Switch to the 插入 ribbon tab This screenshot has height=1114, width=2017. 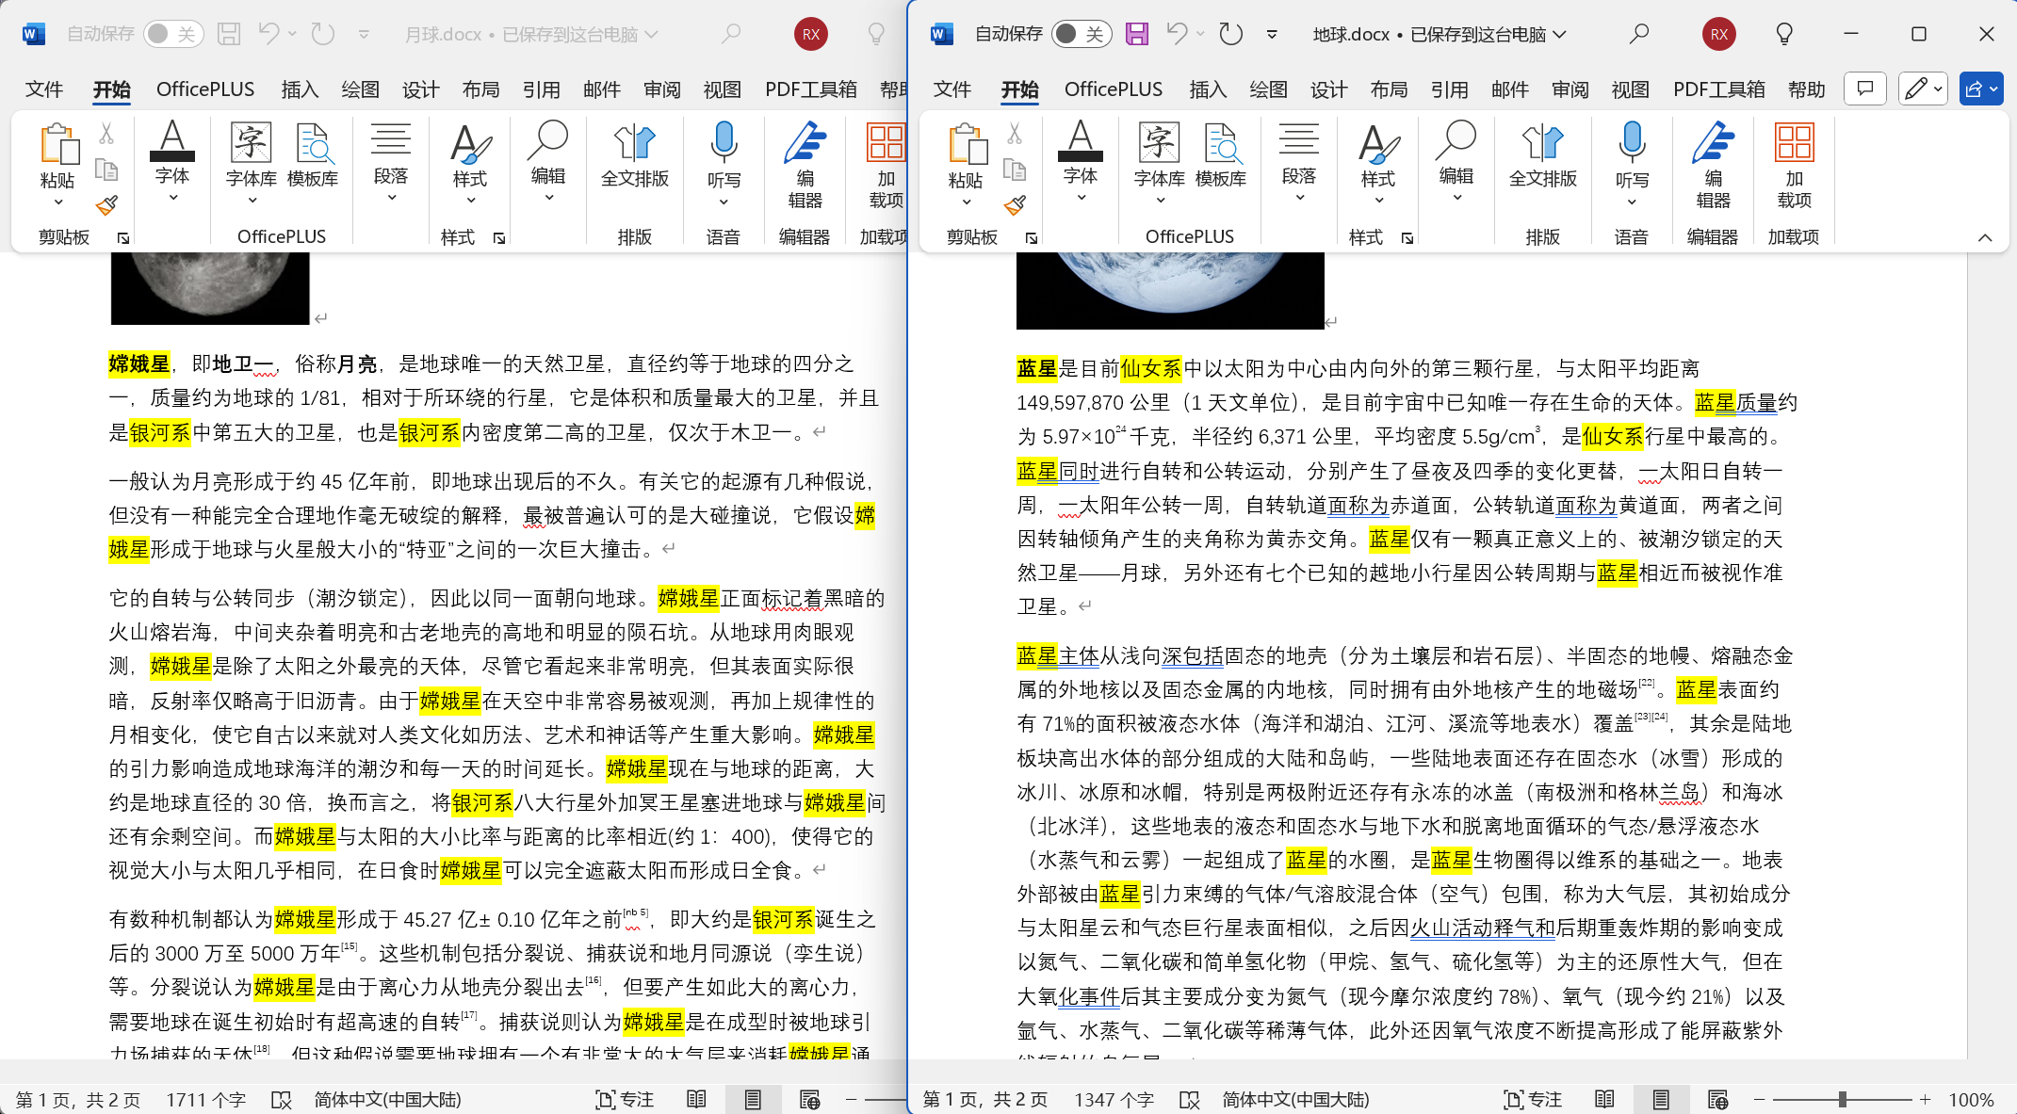coord(1207,89)
